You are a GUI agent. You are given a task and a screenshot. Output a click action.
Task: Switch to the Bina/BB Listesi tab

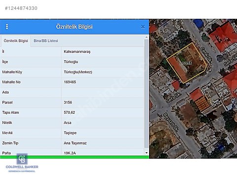(46, 41)
